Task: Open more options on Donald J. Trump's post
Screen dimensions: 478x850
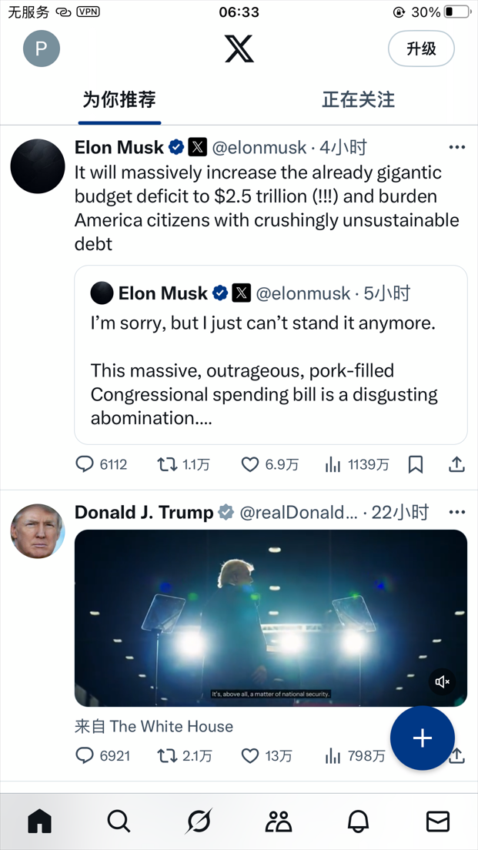Action: click(457, 512)
